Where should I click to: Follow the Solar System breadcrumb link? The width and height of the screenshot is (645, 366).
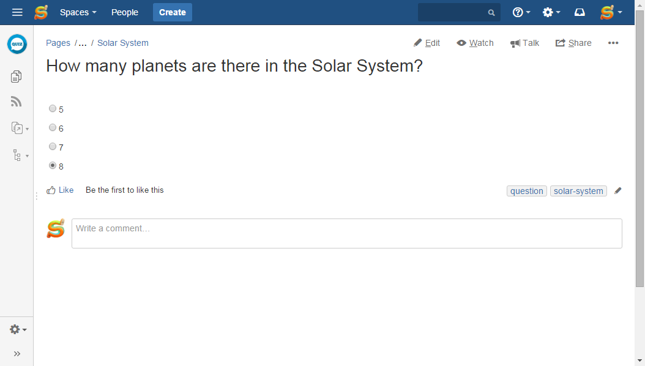tap(123, 43)
